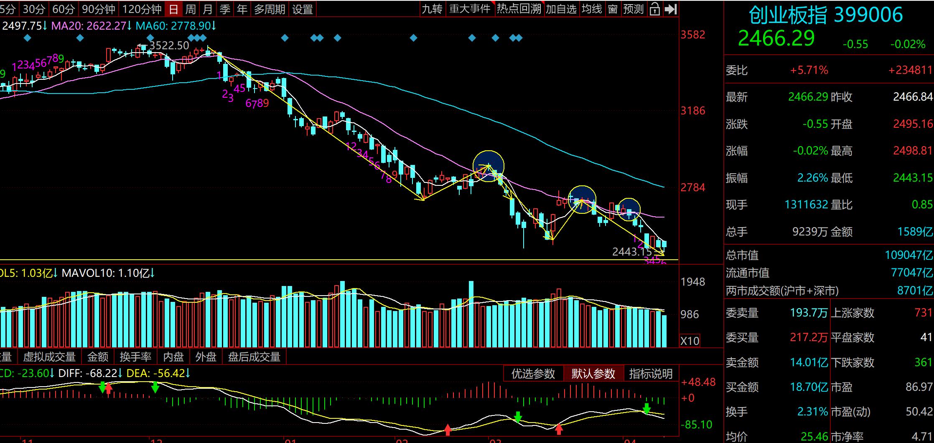Toggle the 均线 moving average display

592,9
